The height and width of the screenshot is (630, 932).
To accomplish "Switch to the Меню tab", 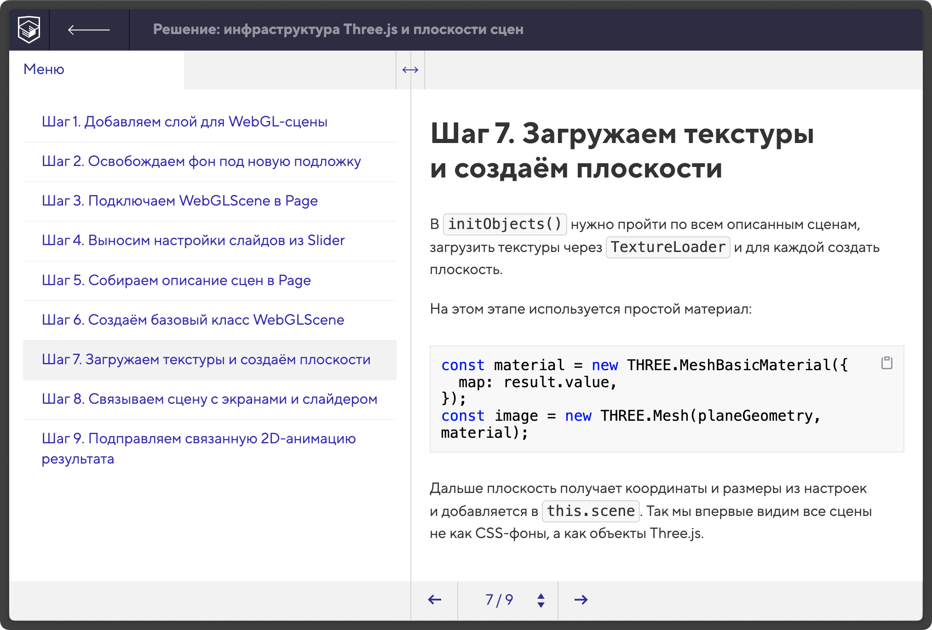I will (44, 69).
